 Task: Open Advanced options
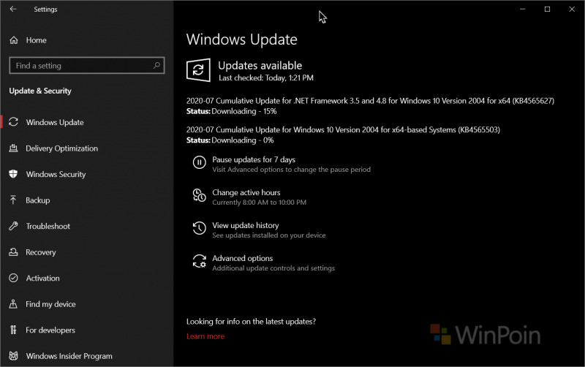pyautogui.click(x=243, y=258)
